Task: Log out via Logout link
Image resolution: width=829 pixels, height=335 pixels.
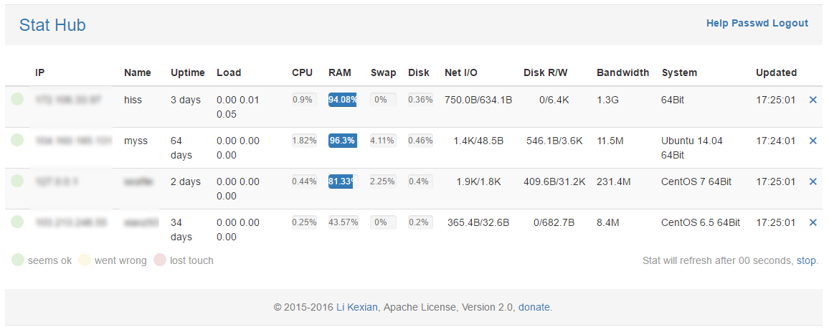Action: 790,23
